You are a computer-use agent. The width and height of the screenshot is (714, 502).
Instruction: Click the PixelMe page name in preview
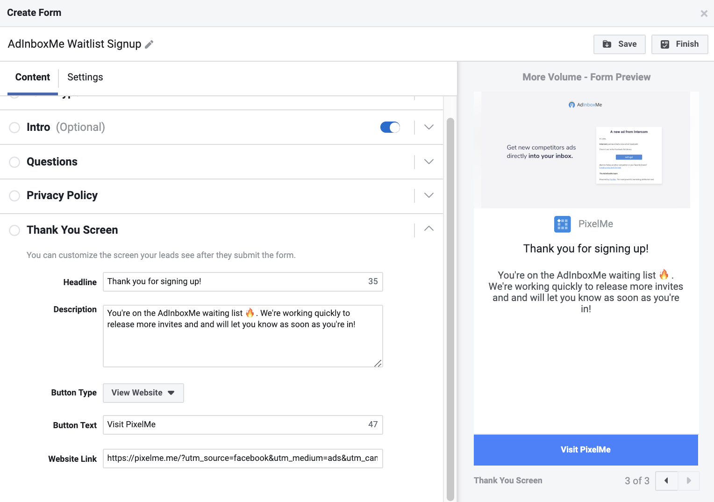click(596, 224)
